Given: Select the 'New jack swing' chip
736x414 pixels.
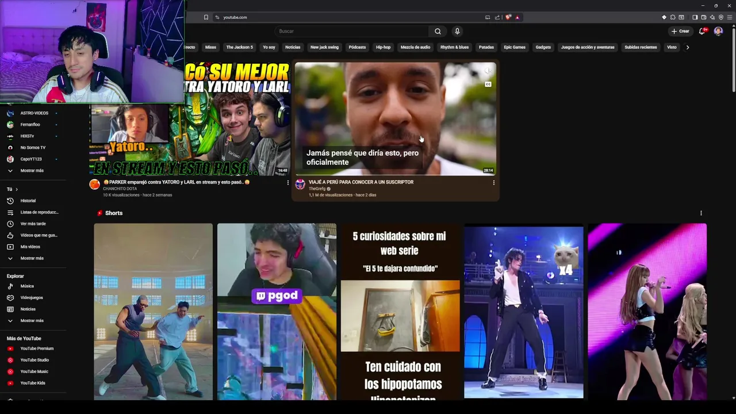Looking at the screenshot, I should (x=324, y=47).
